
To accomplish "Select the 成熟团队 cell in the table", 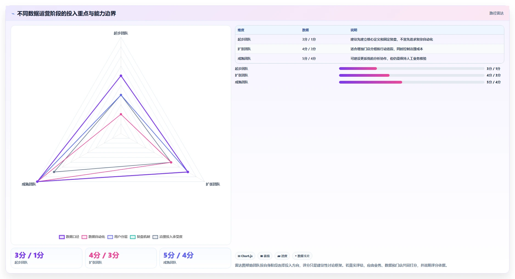I will click(244, 59).
